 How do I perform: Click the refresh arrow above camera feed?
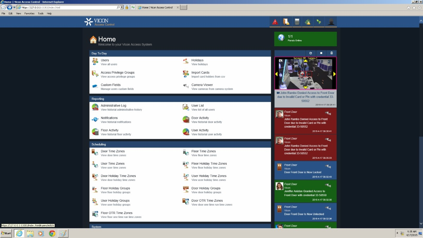311,53
